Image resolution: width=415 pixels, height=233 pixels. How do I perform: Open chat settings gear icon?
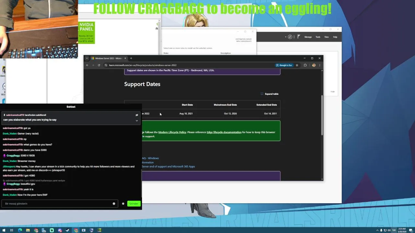click(123, 204)
